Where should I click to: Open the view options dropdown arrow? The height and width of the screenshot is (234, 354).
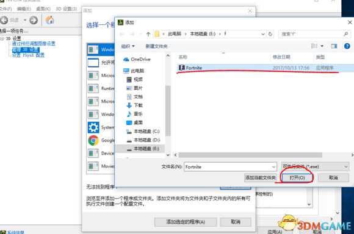coord(322,46)
